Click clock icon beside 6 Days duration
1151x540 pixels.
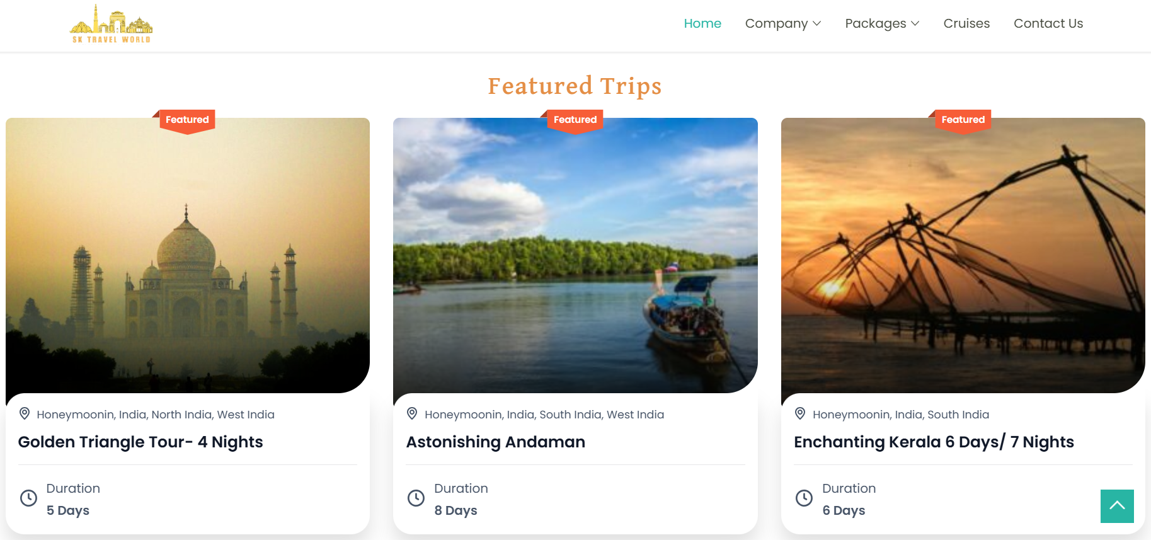point(804,498)
